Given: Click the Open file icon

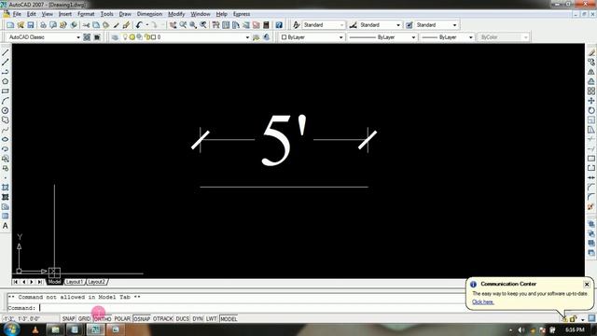Looking at the screenshot, I should point(21,25).
